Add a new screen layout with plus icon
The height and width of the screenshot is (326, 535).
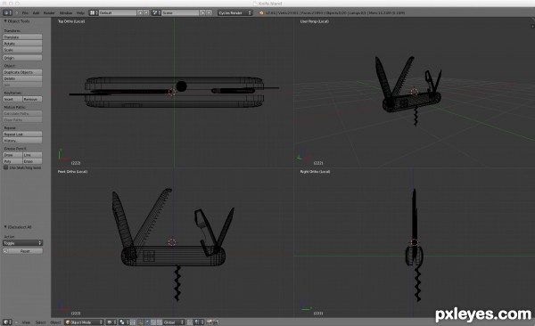click(x=140, y=12)
